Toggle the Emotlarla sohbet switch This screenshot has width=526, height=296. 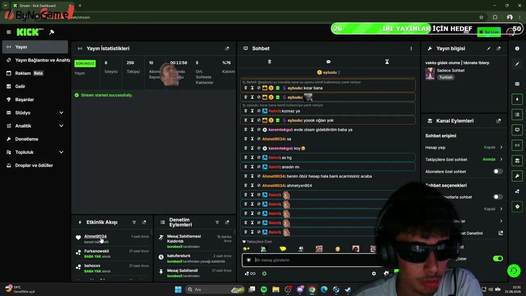click(x=498, y=197)
